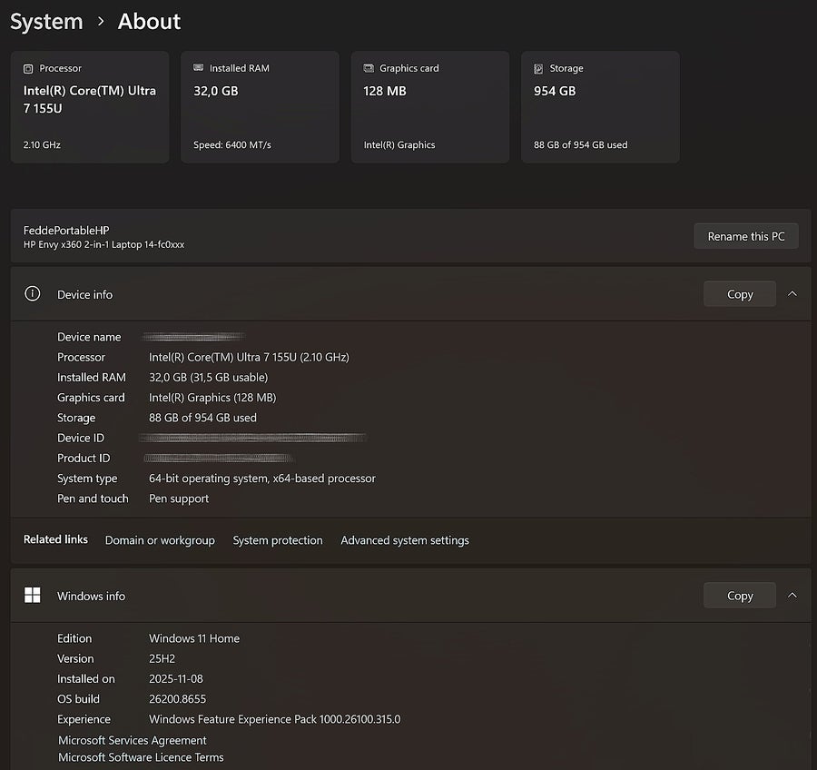
Task: Select the 128 MB graphics card value
Action: [385, 91]
